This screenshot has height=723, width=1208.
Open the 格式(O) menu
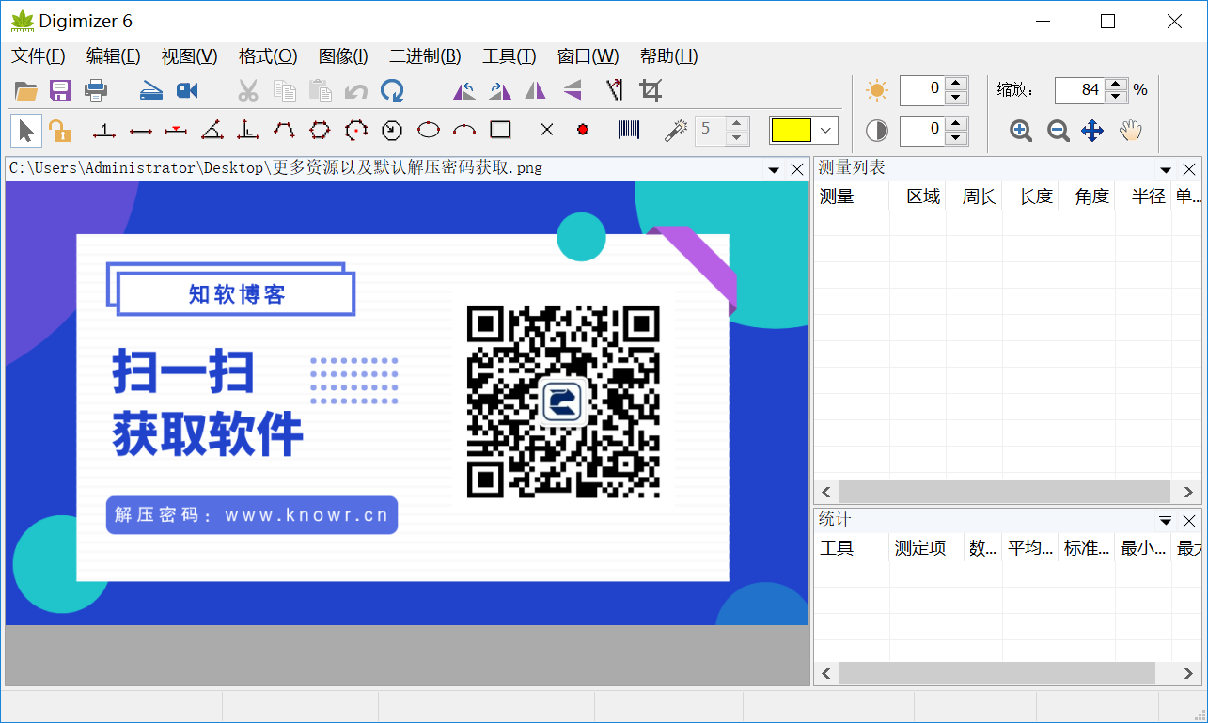(268, 56)
